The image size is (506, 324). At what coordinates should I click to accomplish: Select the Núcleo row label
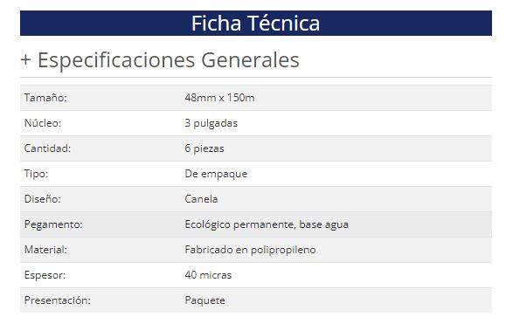[x=43, y=123]
